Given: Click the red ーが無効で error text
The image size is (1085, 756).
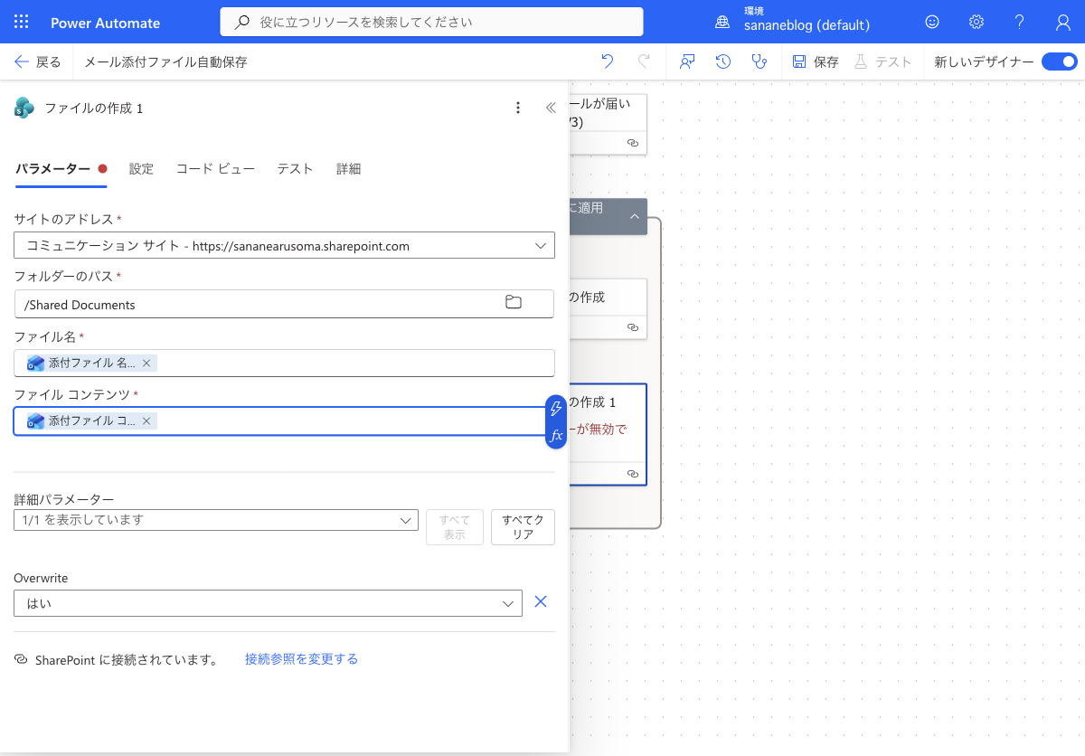Looking at the screenshot, I should 598,429.
